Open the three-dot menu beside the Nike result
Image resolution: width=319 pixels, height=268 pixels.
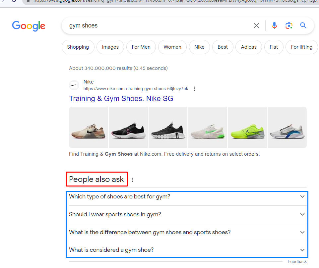[x=194, y=89]
